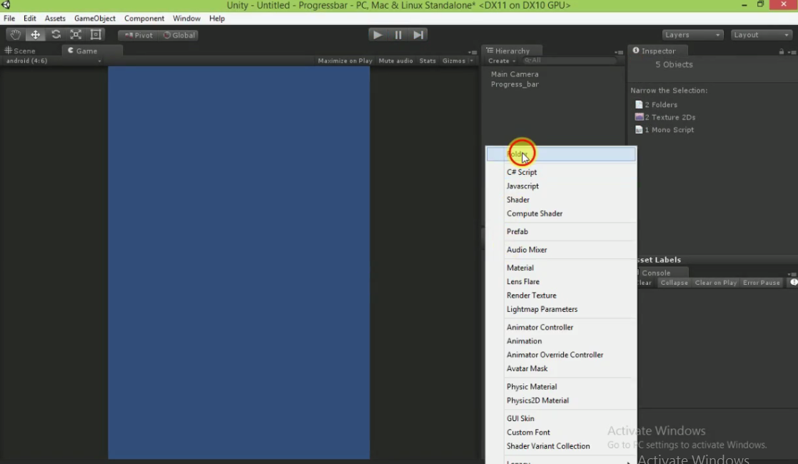The height and width of the screenshot is (464, 798).
Task: Open the Assets menu
Action: (x=55, y=19)
